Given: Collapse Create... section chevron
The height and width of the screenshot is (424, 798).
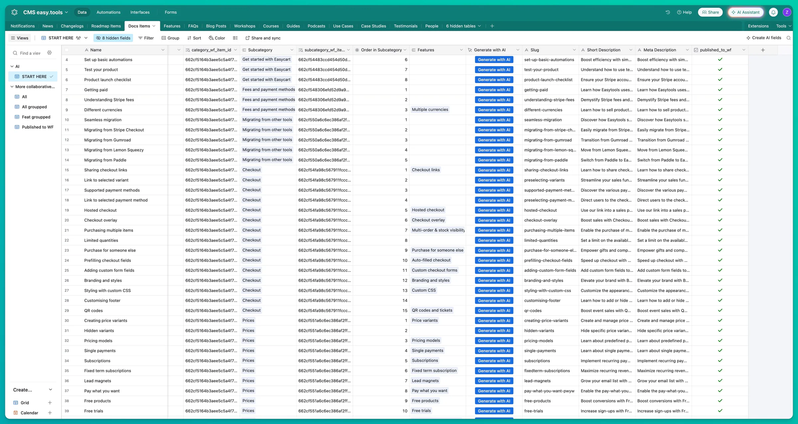Looking at the screenshot, I should (x=51, y=390).
